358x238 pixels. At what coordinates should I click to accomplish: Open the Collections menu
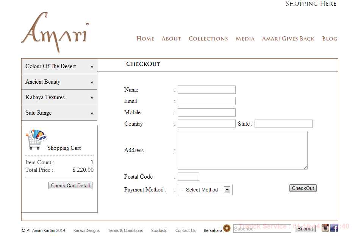pyautogui.click(x=208, y=39)
